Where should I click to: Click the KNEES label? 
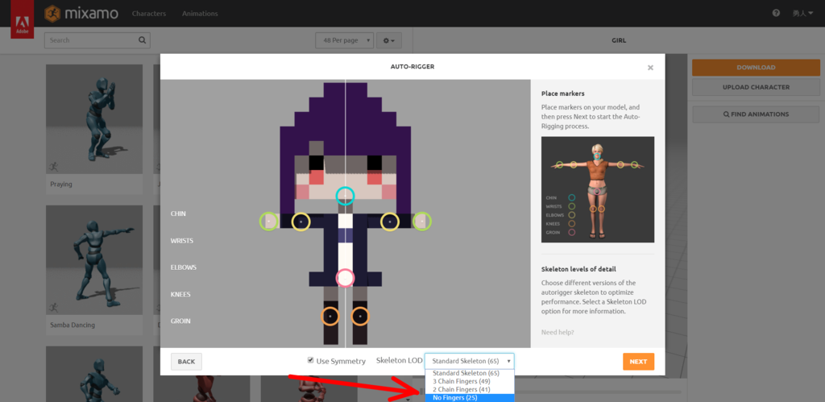(x=180, y=294)
